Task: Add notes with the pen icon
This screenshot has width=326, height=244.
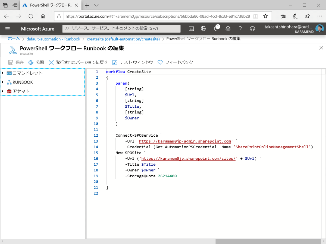Action: (295, 16)
